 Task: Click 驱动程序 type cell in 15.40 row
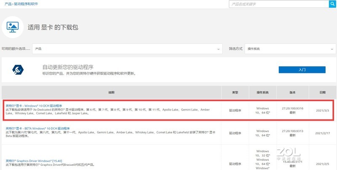pyautogui.click(x=235, y=163)
